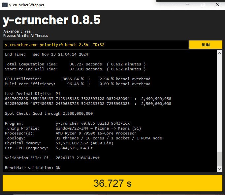Click the scrollbar up arrow
Viewport: 225px width, 195px height.
219,53
